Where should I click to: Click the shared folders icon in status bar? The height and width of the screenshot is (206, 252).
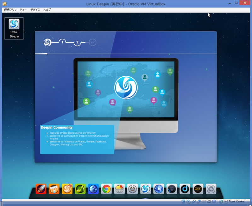click(204, 202)
